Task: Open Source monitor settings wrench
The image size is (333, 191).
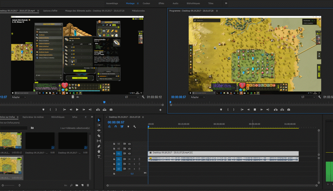Action: (143, 97)
